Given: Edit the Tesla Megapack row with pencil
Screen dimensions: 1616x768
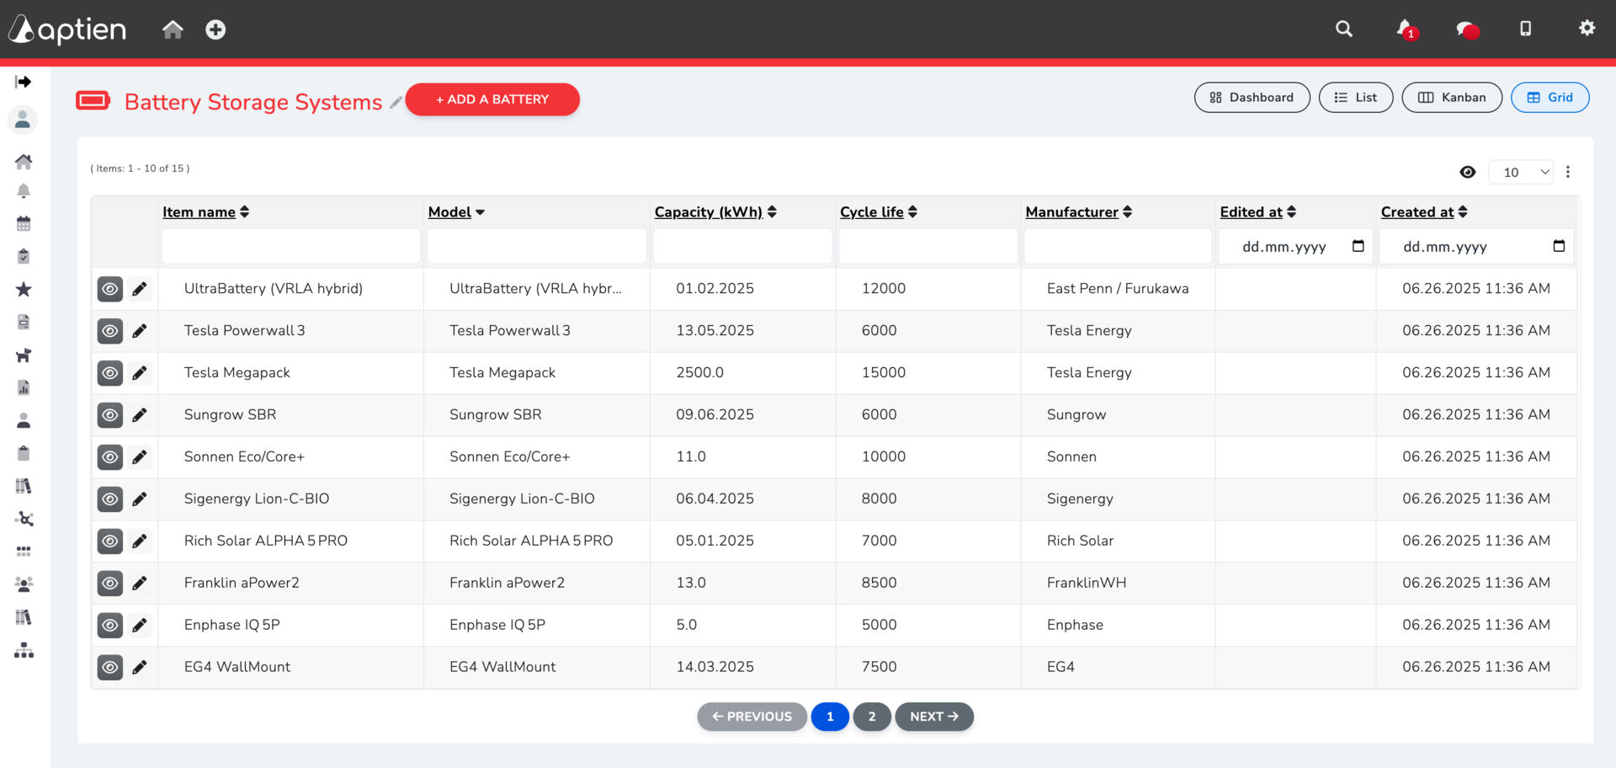Looking at the screenshot, I should coord(140,373).
